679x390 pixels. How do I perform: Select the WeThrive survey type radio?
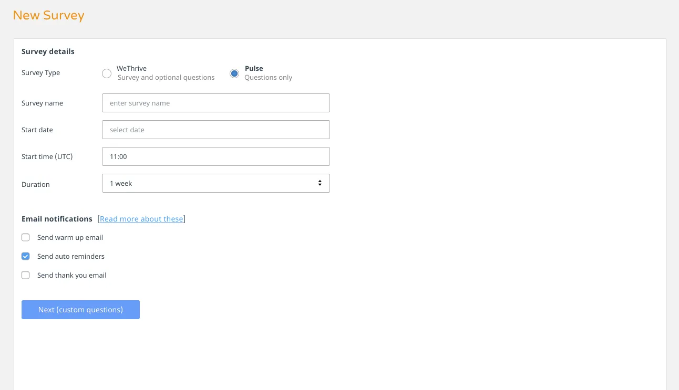pos(107,73)
